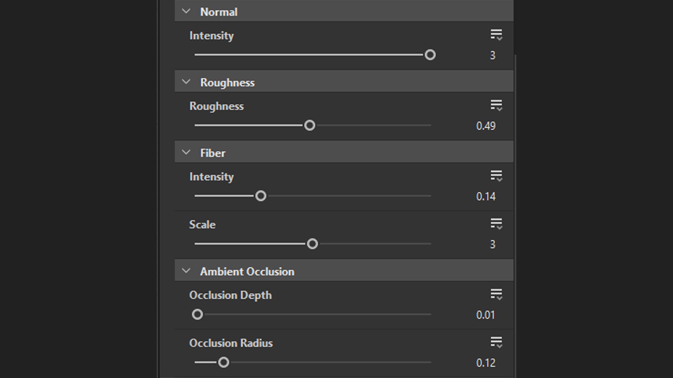Screen dimensions: 673x378
Task: Open preset menu icon for Occlusion Radius
Action: point(496,342)
